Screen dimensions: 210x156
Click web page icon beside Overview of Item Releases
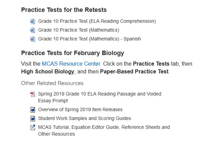click(x=33, y=110)
